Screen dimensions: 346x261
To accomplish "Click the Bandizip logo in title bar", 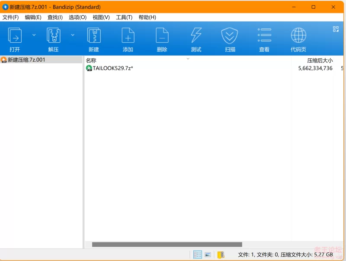I will 5,7.
